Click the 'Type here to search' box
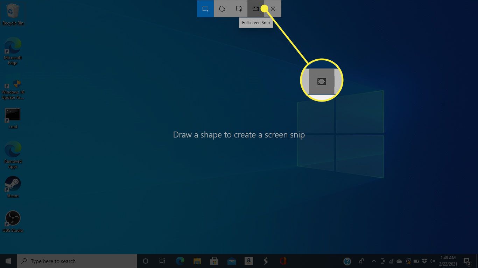Screen dimensions: 478x268 tap(77, 261)
